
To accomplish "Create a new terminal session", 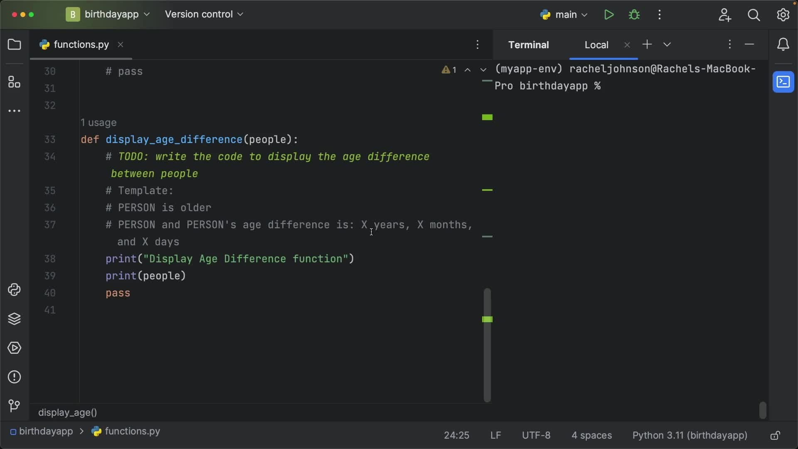I will [x=647, y=44].
